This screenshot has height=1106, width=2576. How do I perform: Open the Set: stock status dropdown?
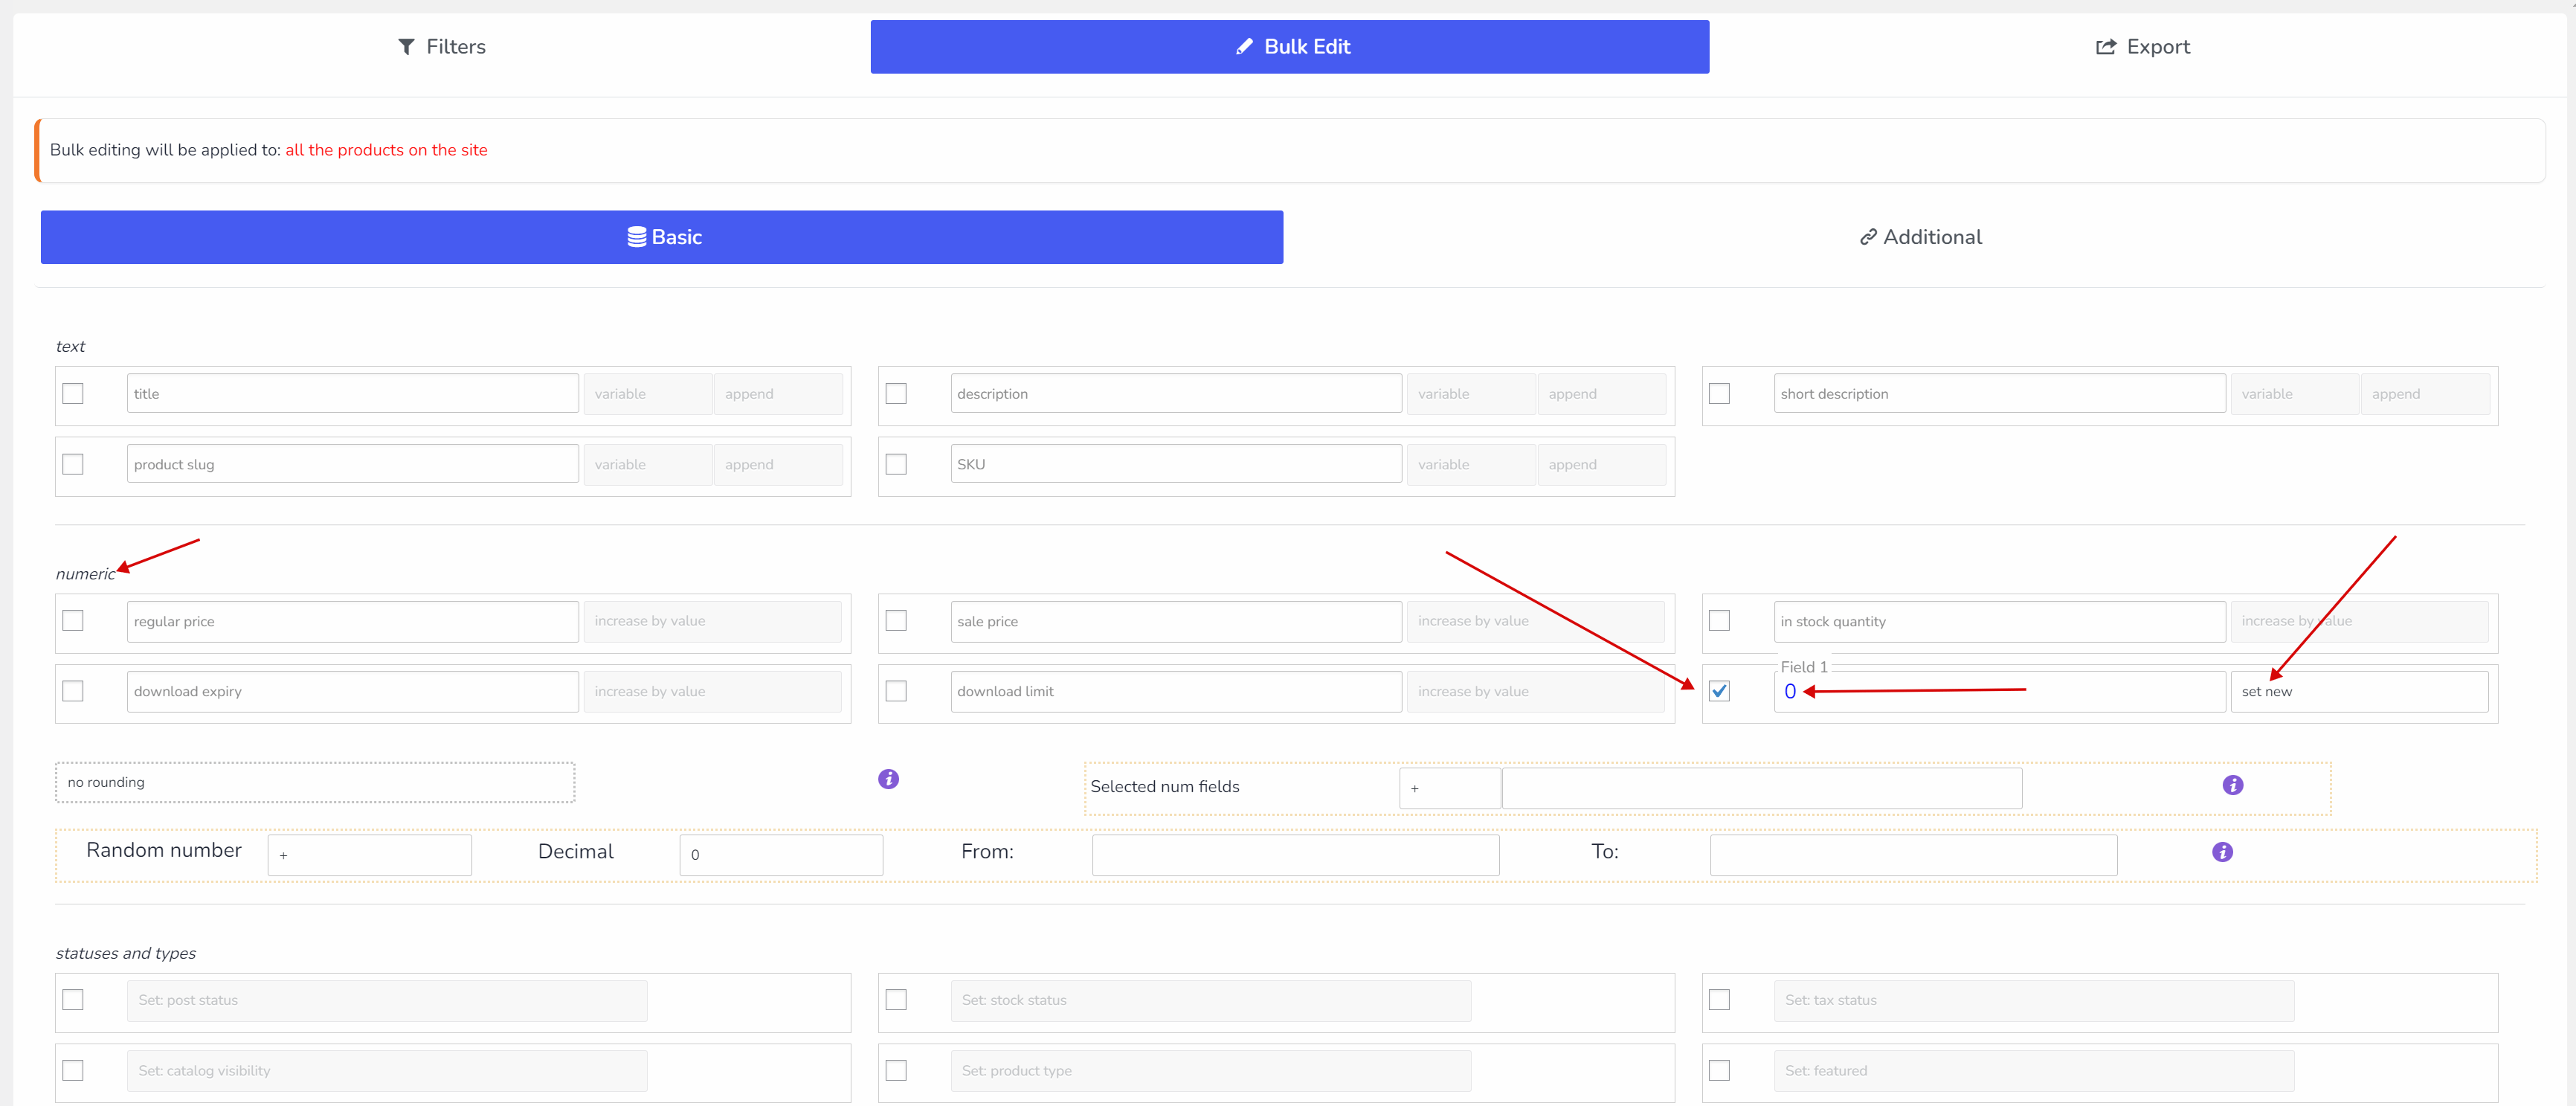click(1211, 1000)
